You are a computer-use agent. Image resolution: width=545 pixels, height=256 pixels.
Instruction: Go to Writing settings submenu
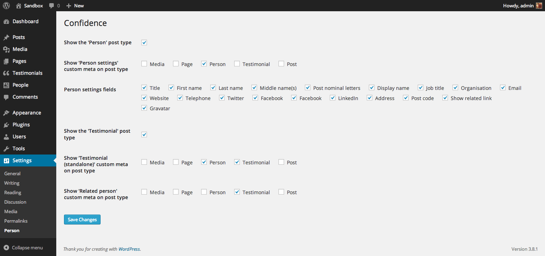pyautogui.click(x=12, y=183)
